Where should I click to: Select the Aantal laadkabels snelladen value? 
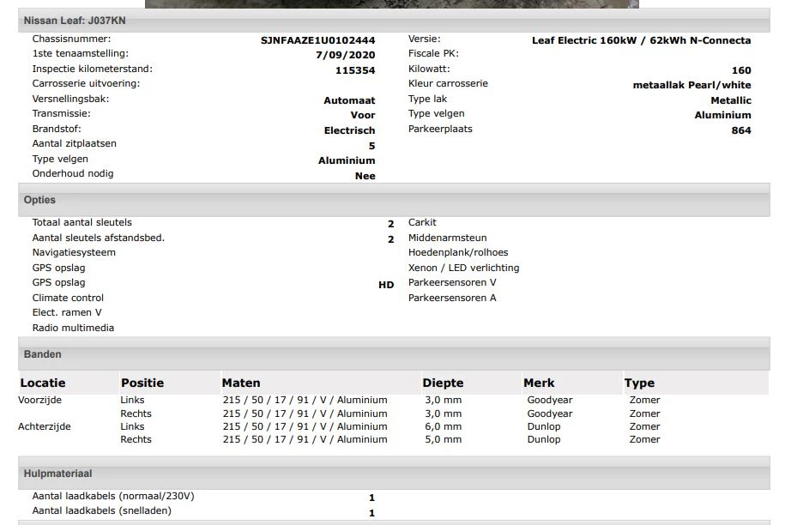point(371,512)
